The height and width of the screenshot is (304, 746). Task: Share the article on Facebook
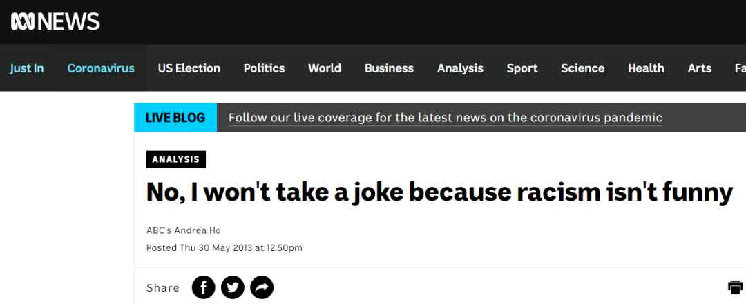(x=204, y=287)
